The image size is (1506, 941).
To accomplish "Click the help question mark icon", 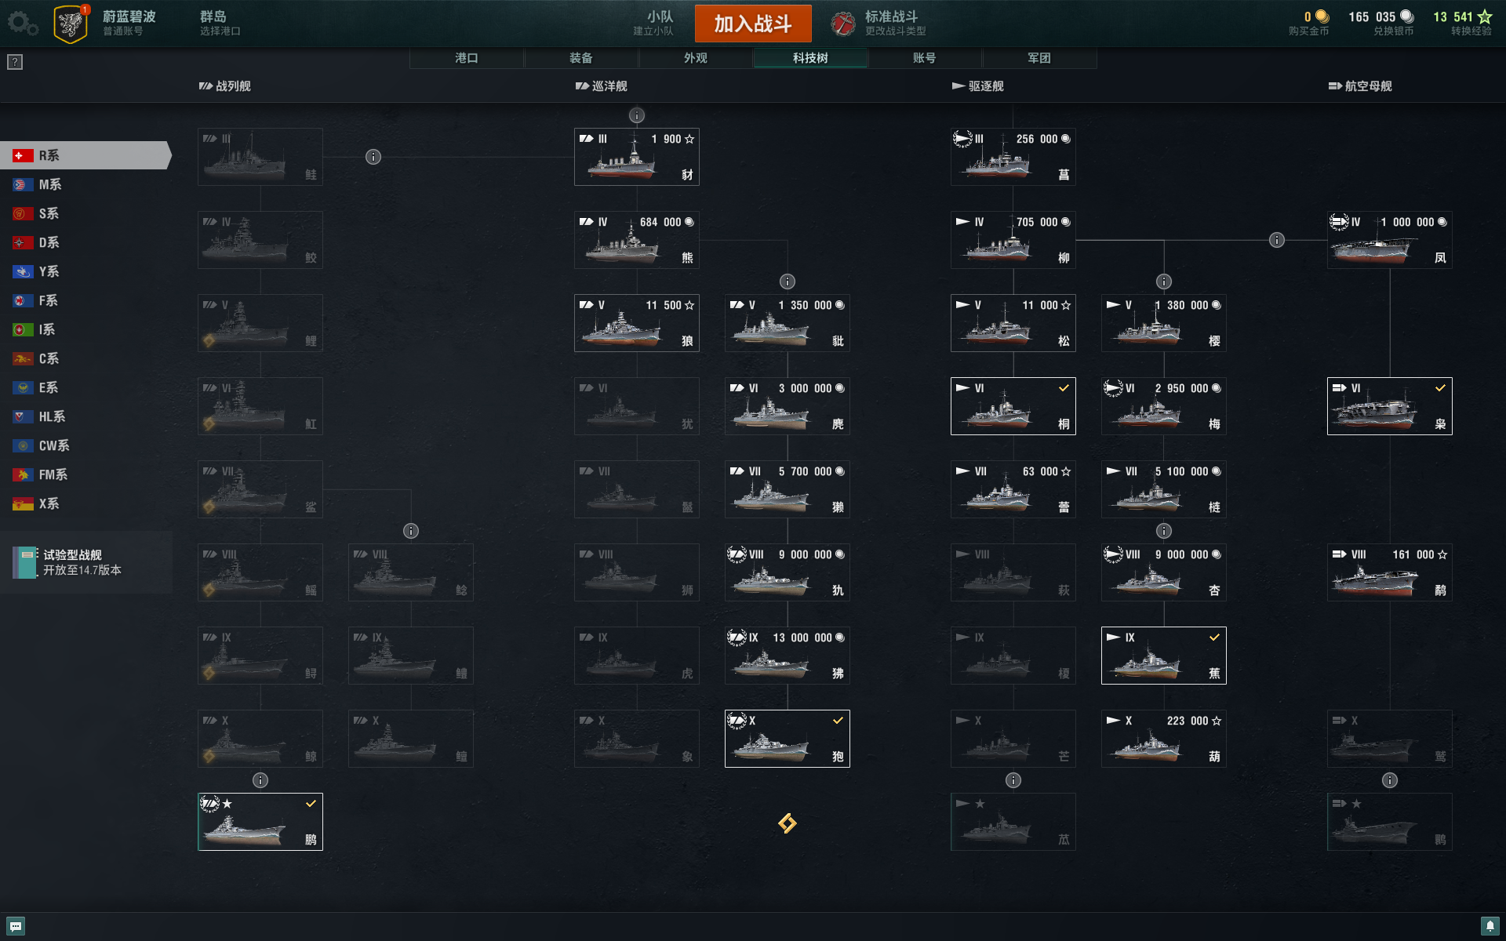I will (15, 62).
